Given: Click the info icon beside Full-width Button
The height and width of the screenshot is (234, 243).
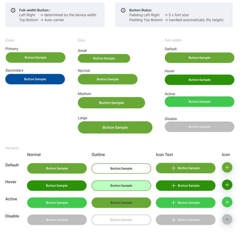Looking at the screenshot, I should click(x=13, y=10).
